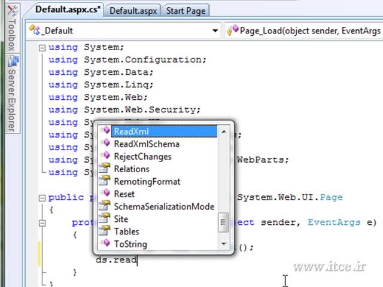Click the IntelliSense scroll down arrow
The width and height of the screenshot is (383, 287).
click(223, 243)
